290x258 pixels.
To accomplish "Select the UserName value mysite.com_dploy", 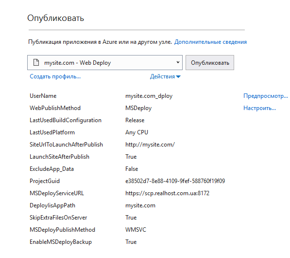I will [x=149, y=96].
